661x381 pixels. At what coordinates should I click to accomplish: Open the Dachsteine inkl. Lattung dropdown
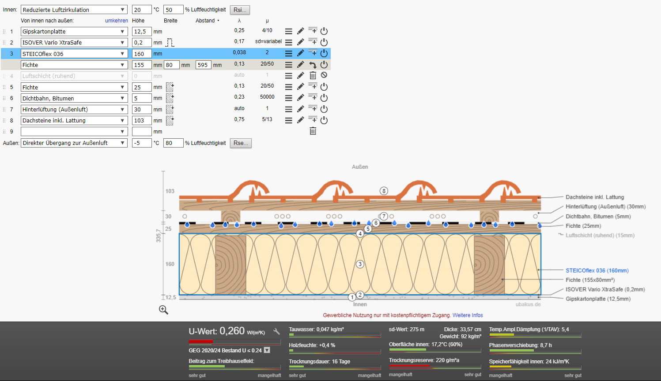point(74,120)
